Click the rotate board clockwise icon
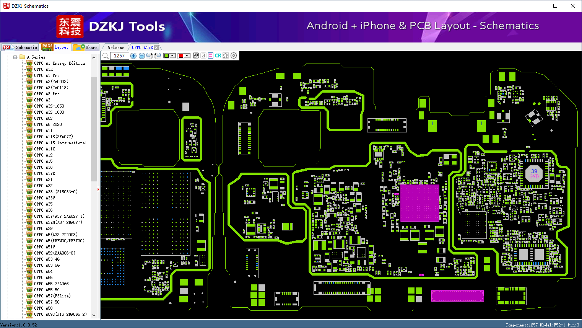The height and width of the screenshot is (328, 582). 150,56
